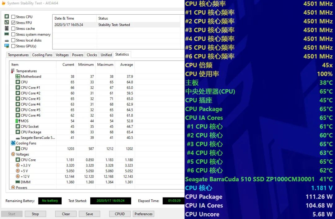
Task: Click the Item column header
Action: click(33, 65)
